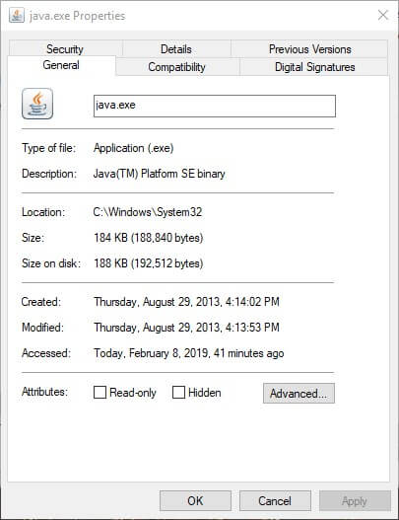Image resolution: width=399 pixels, height=520 pixels.
Task: Click the location path C:\Windows\System32
Action: click(148, 212)
